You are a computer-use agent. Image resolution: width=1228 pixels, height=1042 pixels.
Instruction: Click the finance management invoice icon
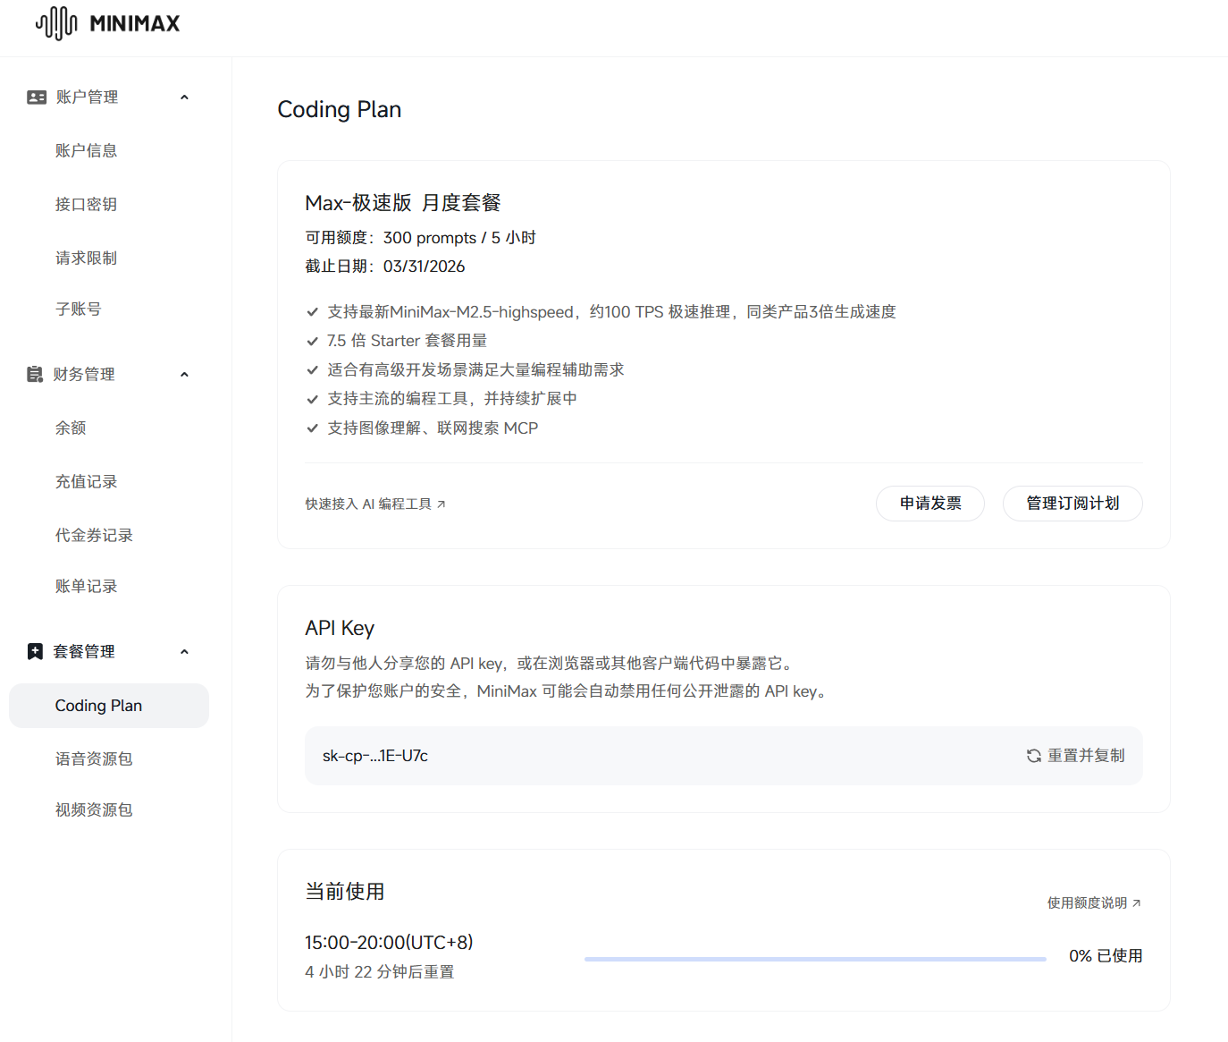point(35,375)
